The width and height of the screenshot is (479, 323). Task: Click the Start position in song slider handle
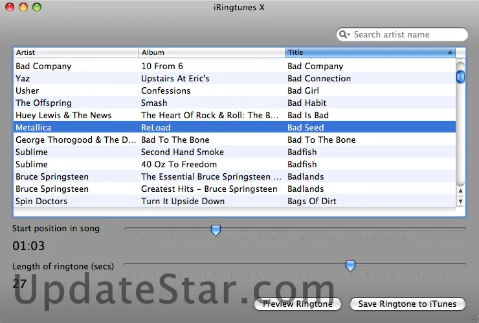coord(216,229)
